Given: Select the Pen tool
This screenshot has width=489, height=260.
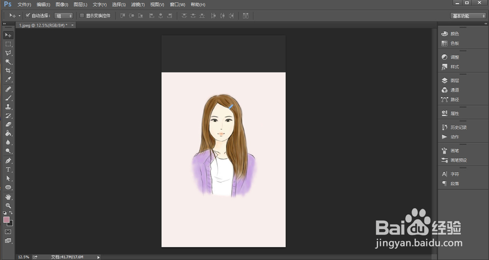Looking at the screenshot, I should point(8,160).
